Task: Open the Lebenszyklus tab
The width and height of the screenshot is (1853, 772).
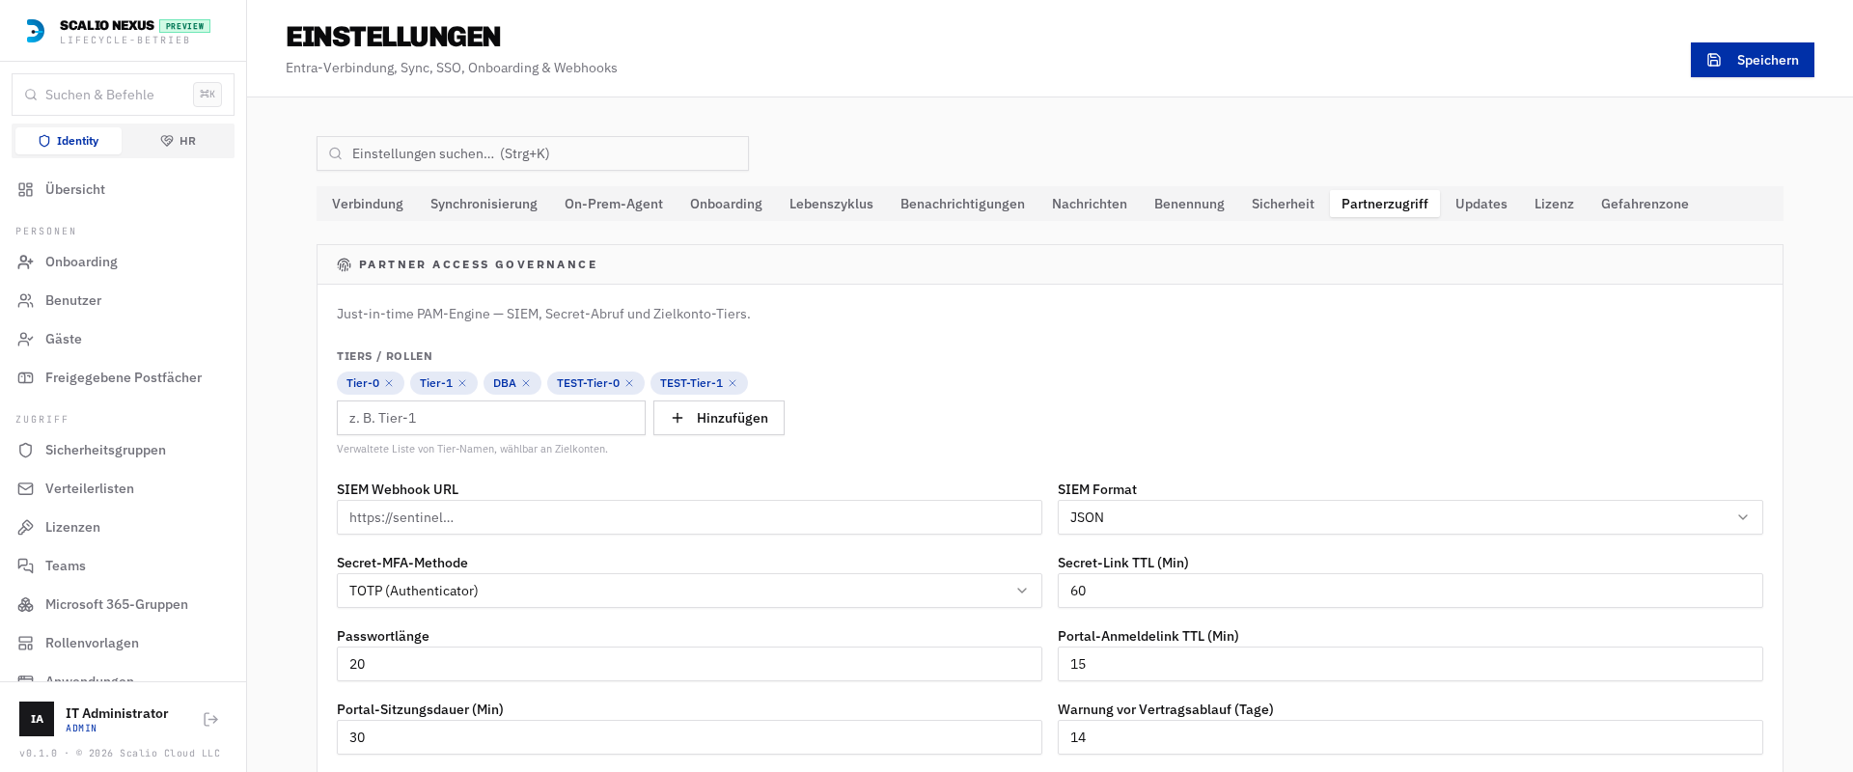Action: [831, 204]
